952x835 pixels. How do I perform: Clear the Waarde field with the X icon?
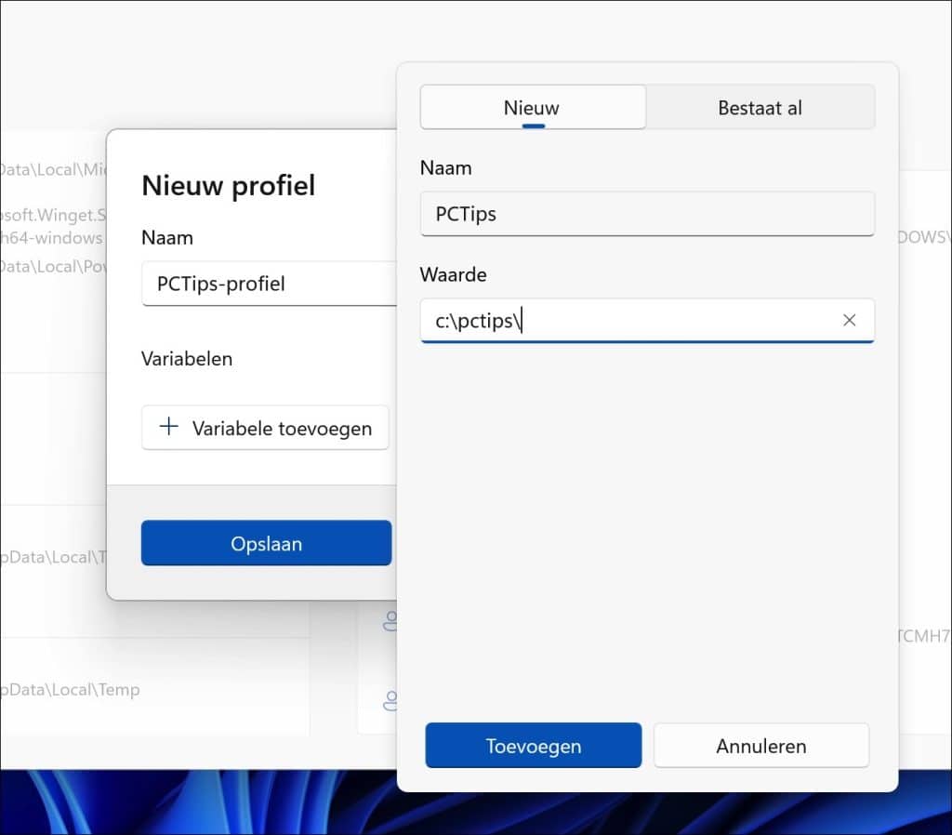[x=850, y=320]
